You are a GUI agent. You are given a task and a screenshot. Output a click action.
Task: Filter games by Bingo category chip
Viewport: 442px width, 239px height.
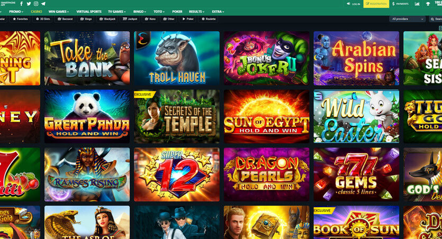click(x=86, y=19)
